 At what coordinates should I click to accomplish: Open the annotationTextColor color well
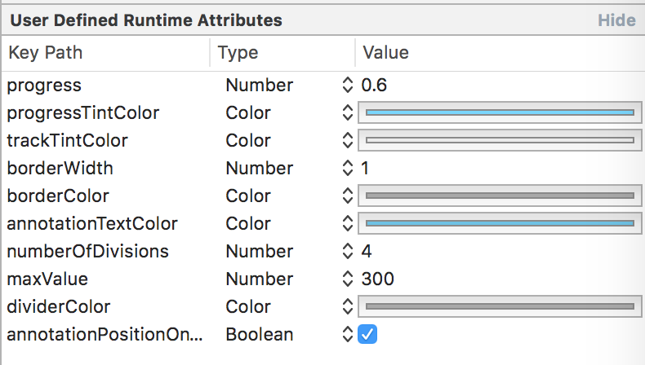[x=500, y=223]
